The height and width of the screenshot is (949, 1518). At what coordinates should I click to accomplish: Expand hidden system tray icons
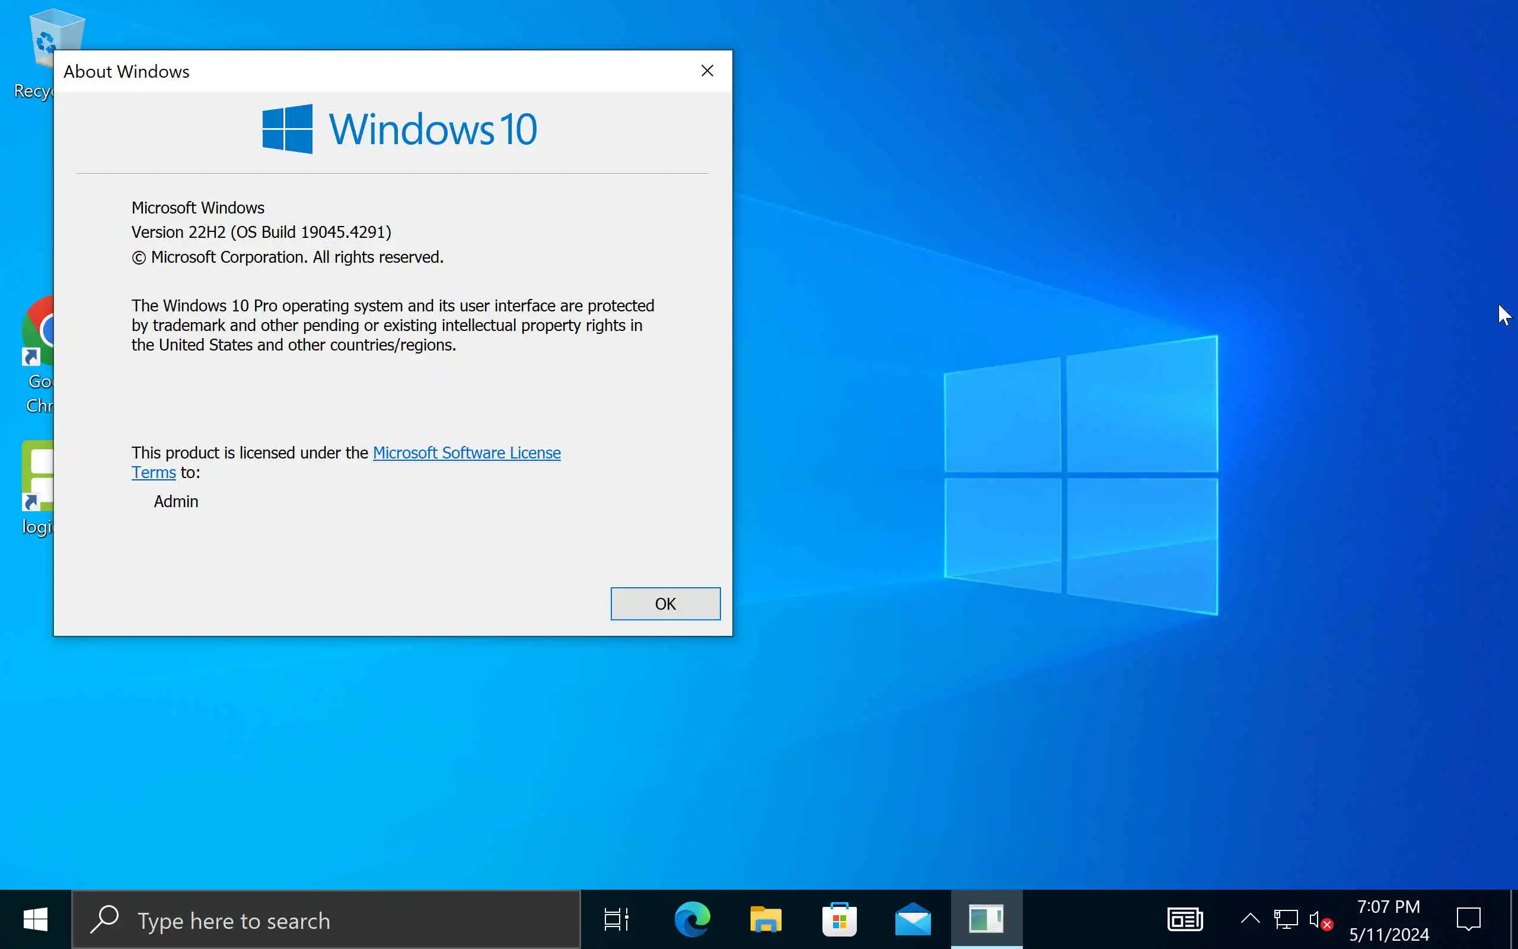[x=1249, y=919]
